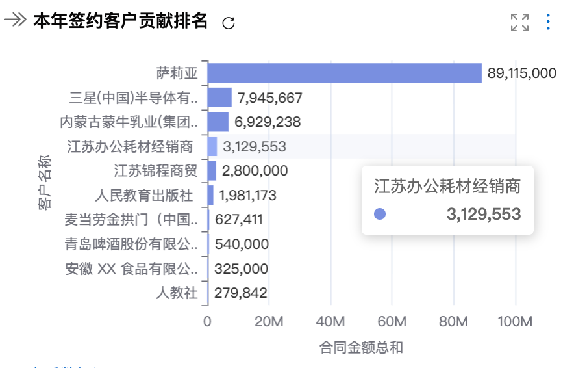This screenshot has height=368, width=561.
Task: Click the 安徽 XX 食品有限公司 label
Action: [131, 269]
